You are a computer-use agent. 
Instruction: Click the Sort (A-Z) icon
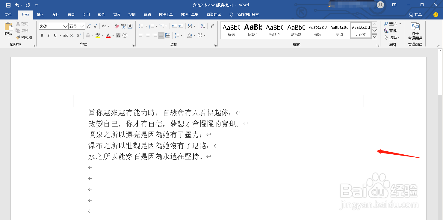tap(203, 26)
